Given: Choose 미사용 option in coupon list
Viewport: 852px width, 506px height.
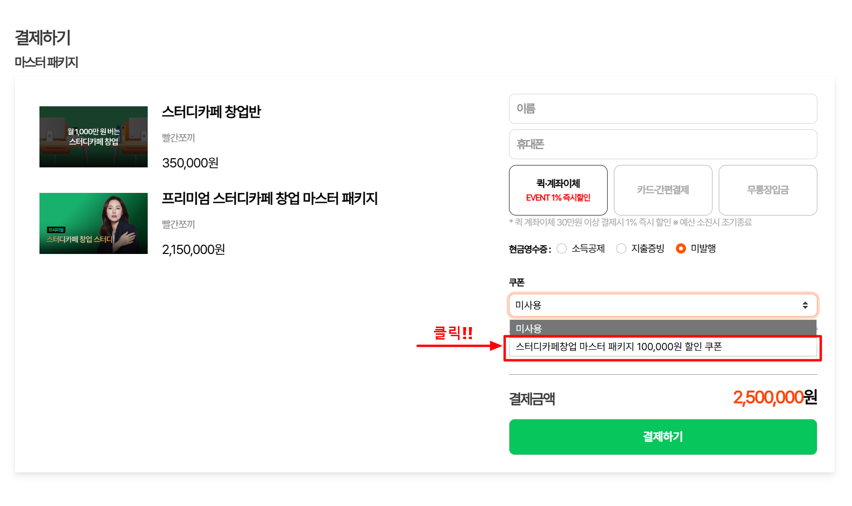Looking at the screenshot, I should point(663,329).
